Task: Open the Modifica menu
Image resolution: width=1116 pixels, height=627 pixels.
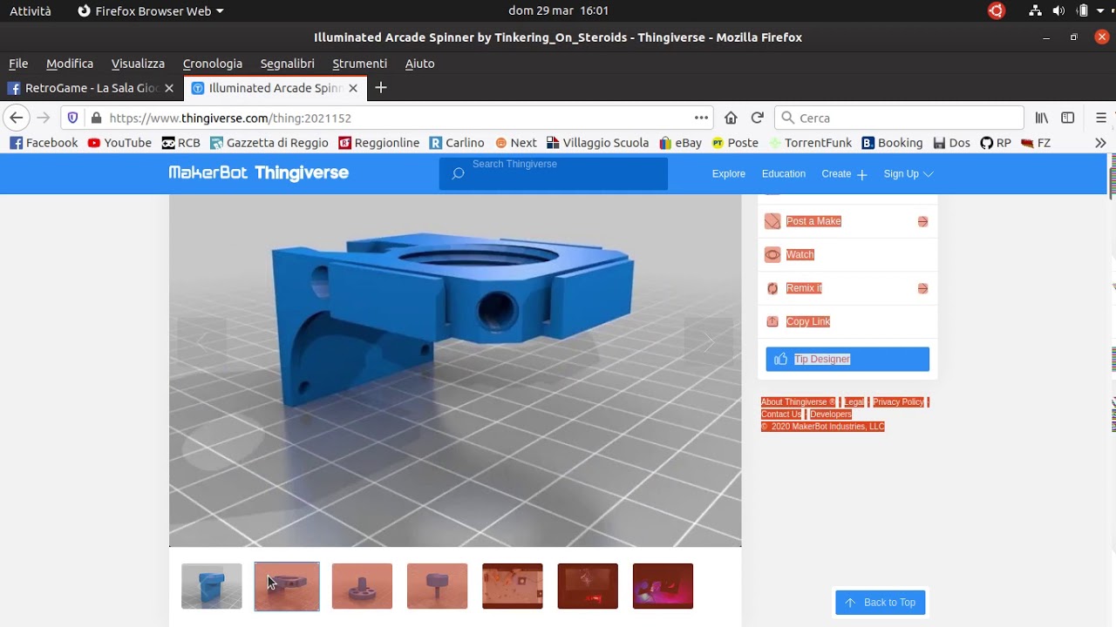Action: (70, 64)
